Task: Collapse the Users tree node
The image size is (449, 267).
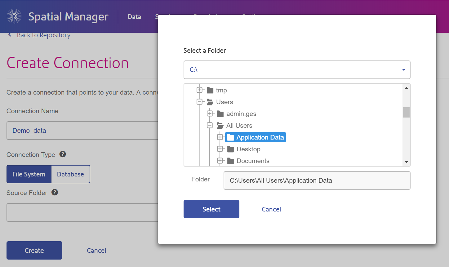Action: (x=200, y=102)
